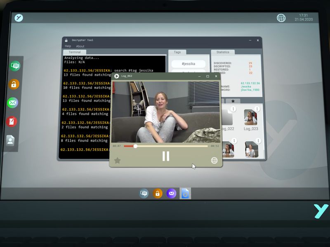Image resolution: width=330 pixels, height=247 pixels.
Task: Select the Tags tab
Action: click(177, 52)
